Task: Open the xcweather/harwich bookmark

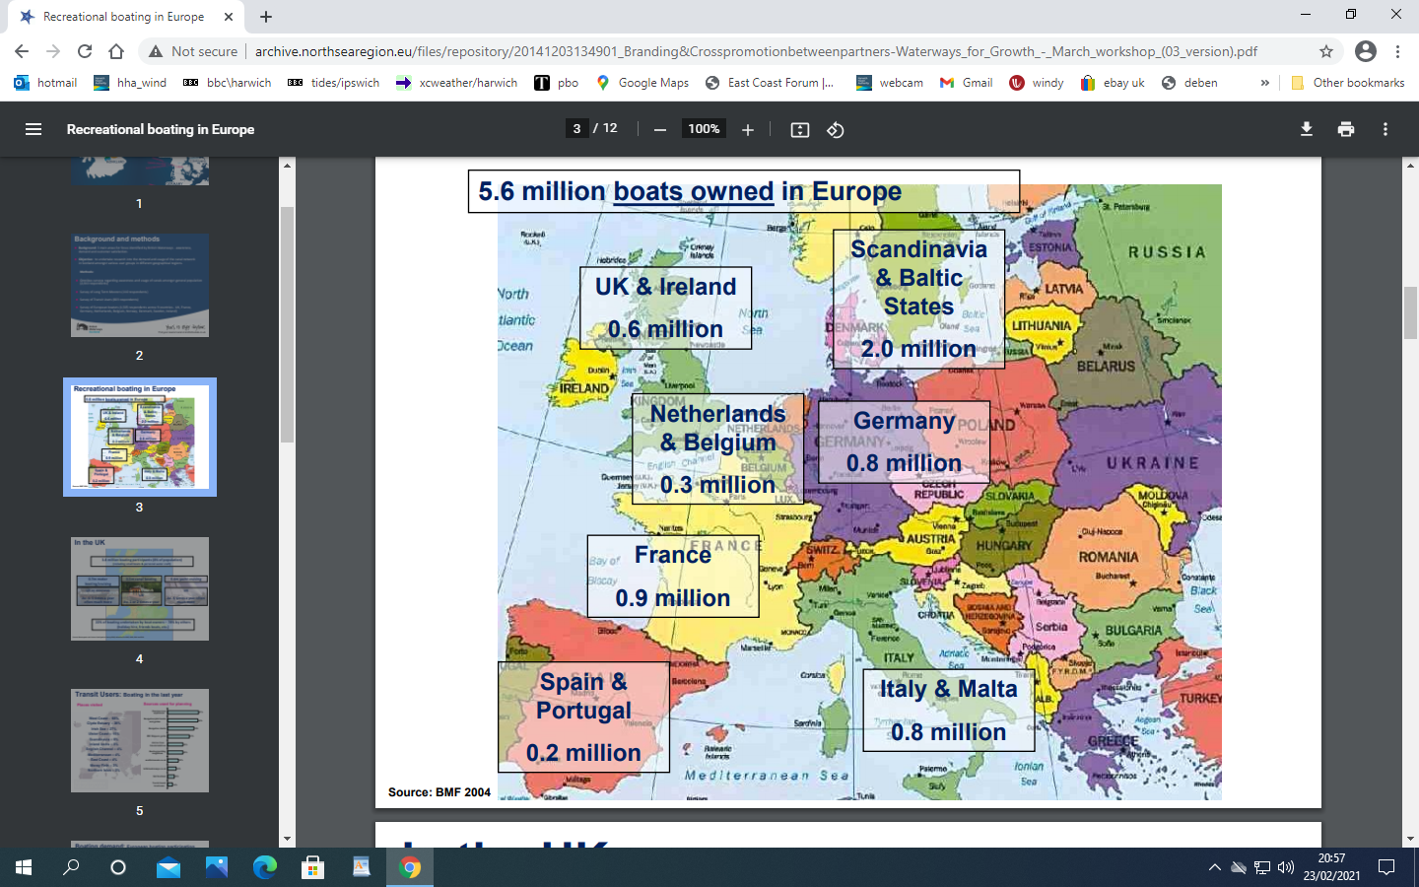Action: coord(456,83)
